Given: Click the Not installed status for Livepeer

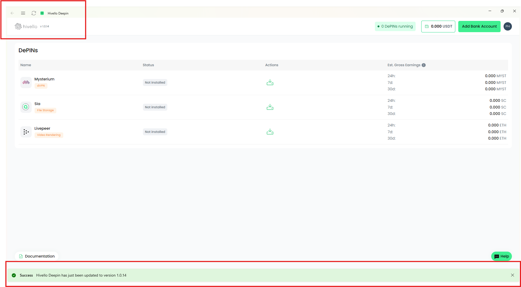Looking at the screenshot, I should click(155, 132).
